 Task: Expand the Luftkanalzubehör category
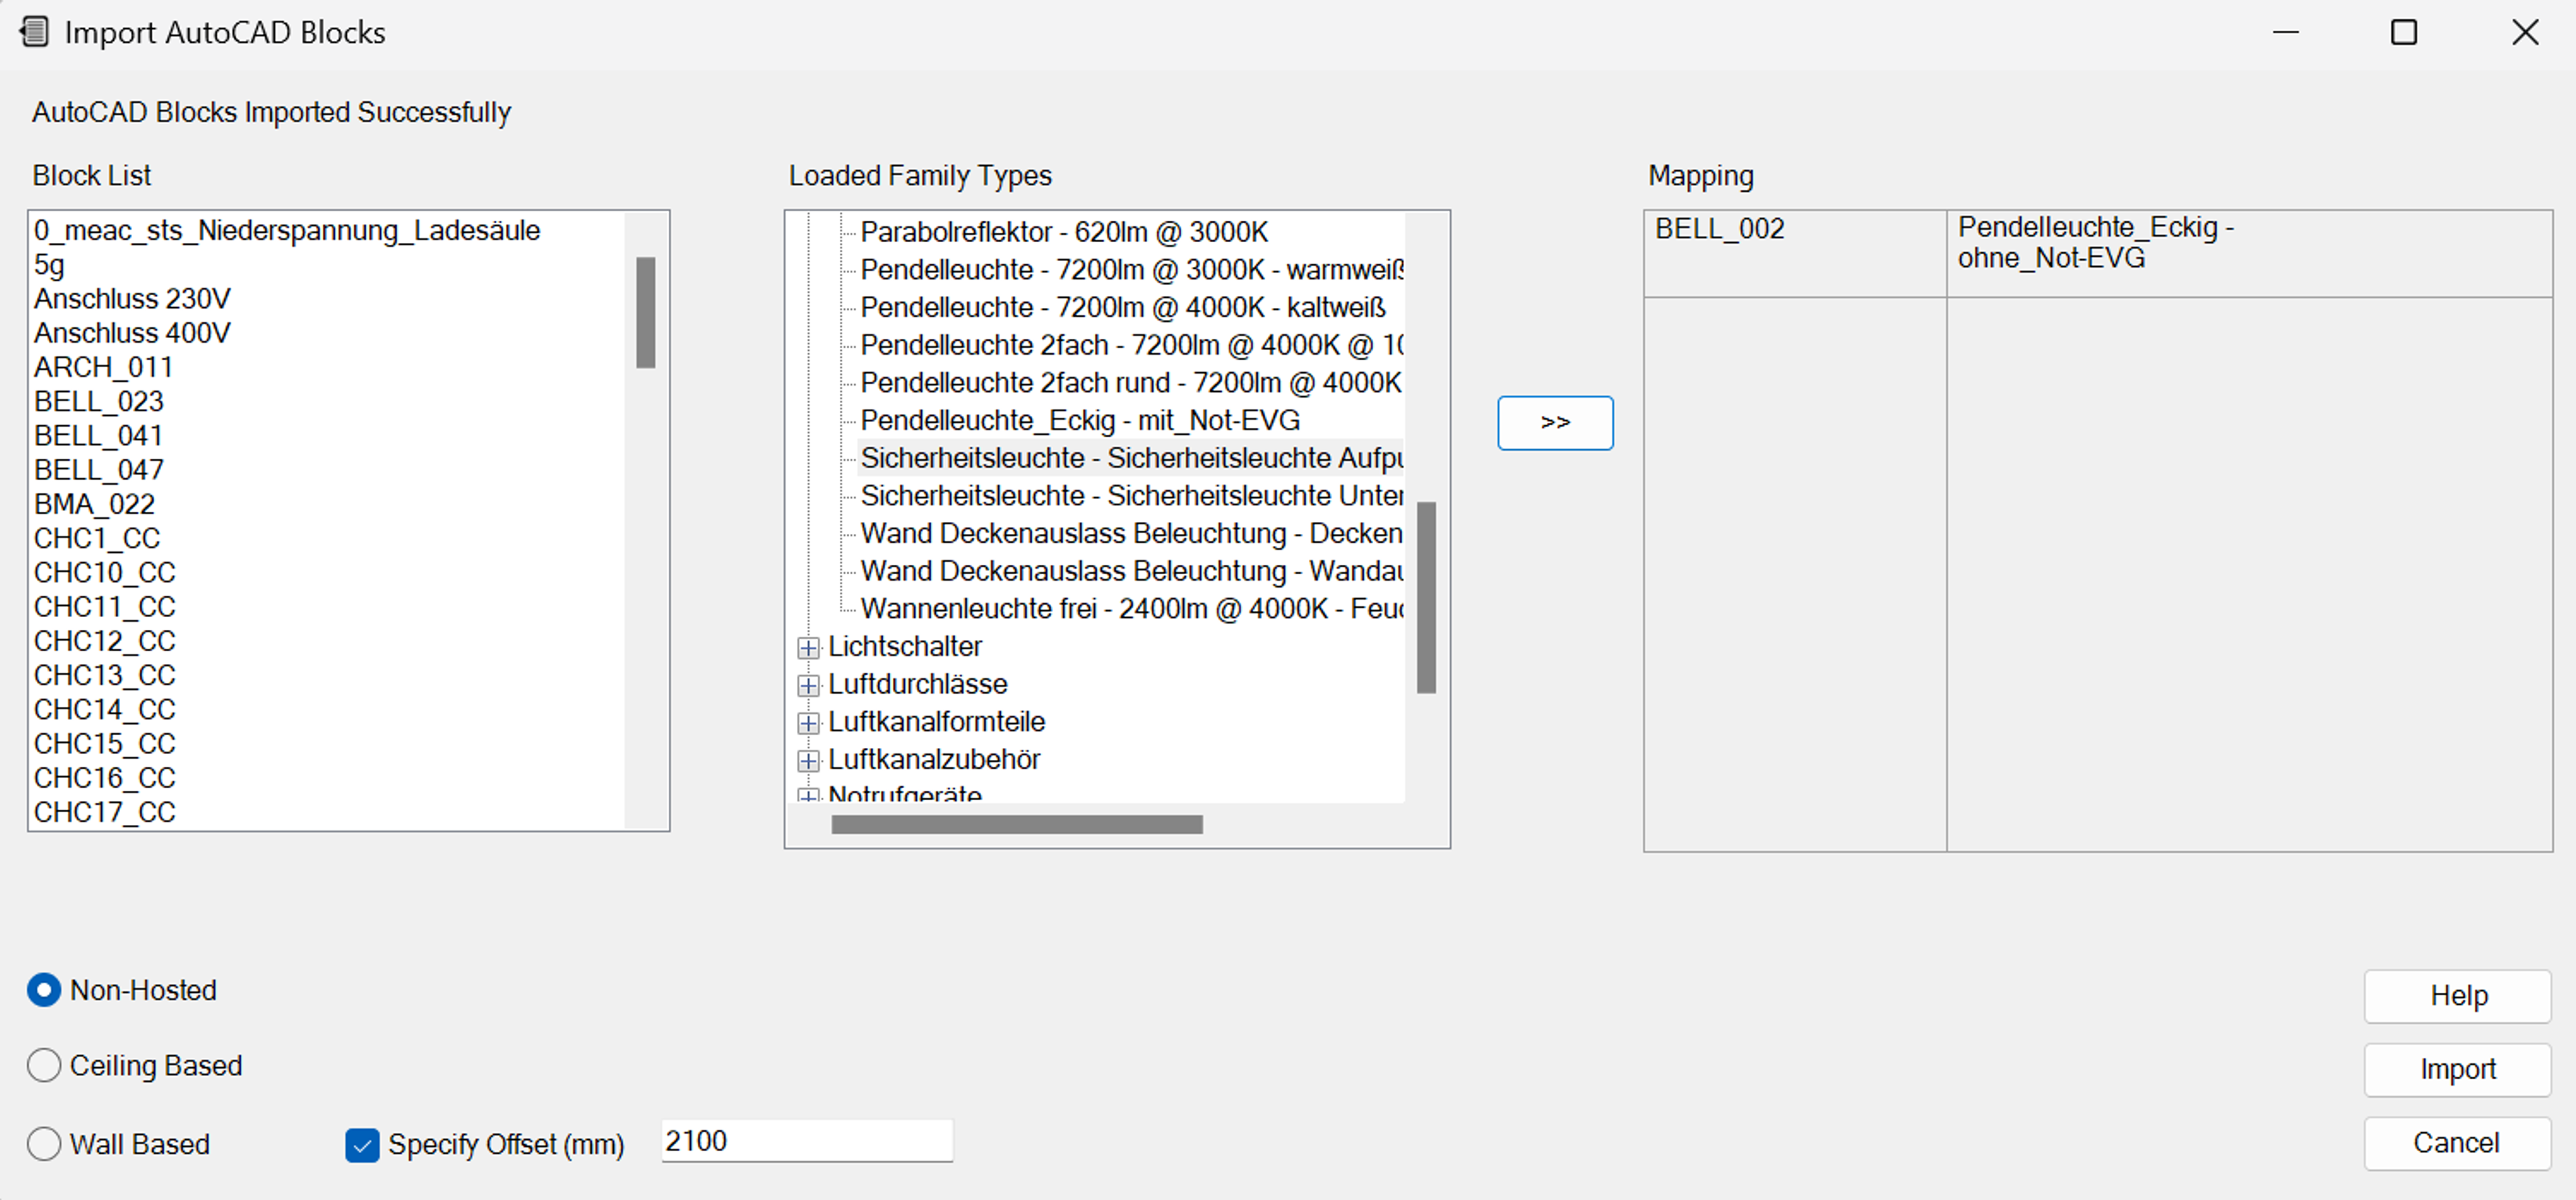point(808,761)
